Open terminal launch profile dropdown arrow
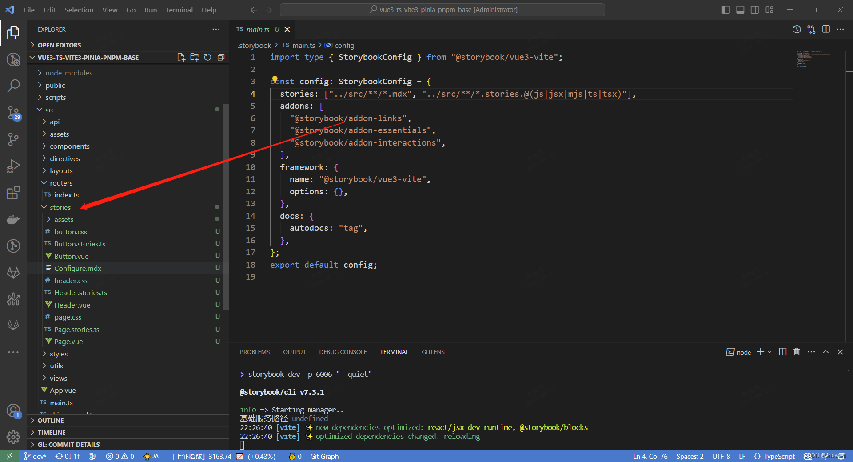This screenshot has width=853, height=462. click(770, 352)
